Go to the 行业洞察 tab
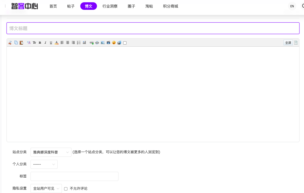The height and width of the screenshot is (193, 304). 110,6
